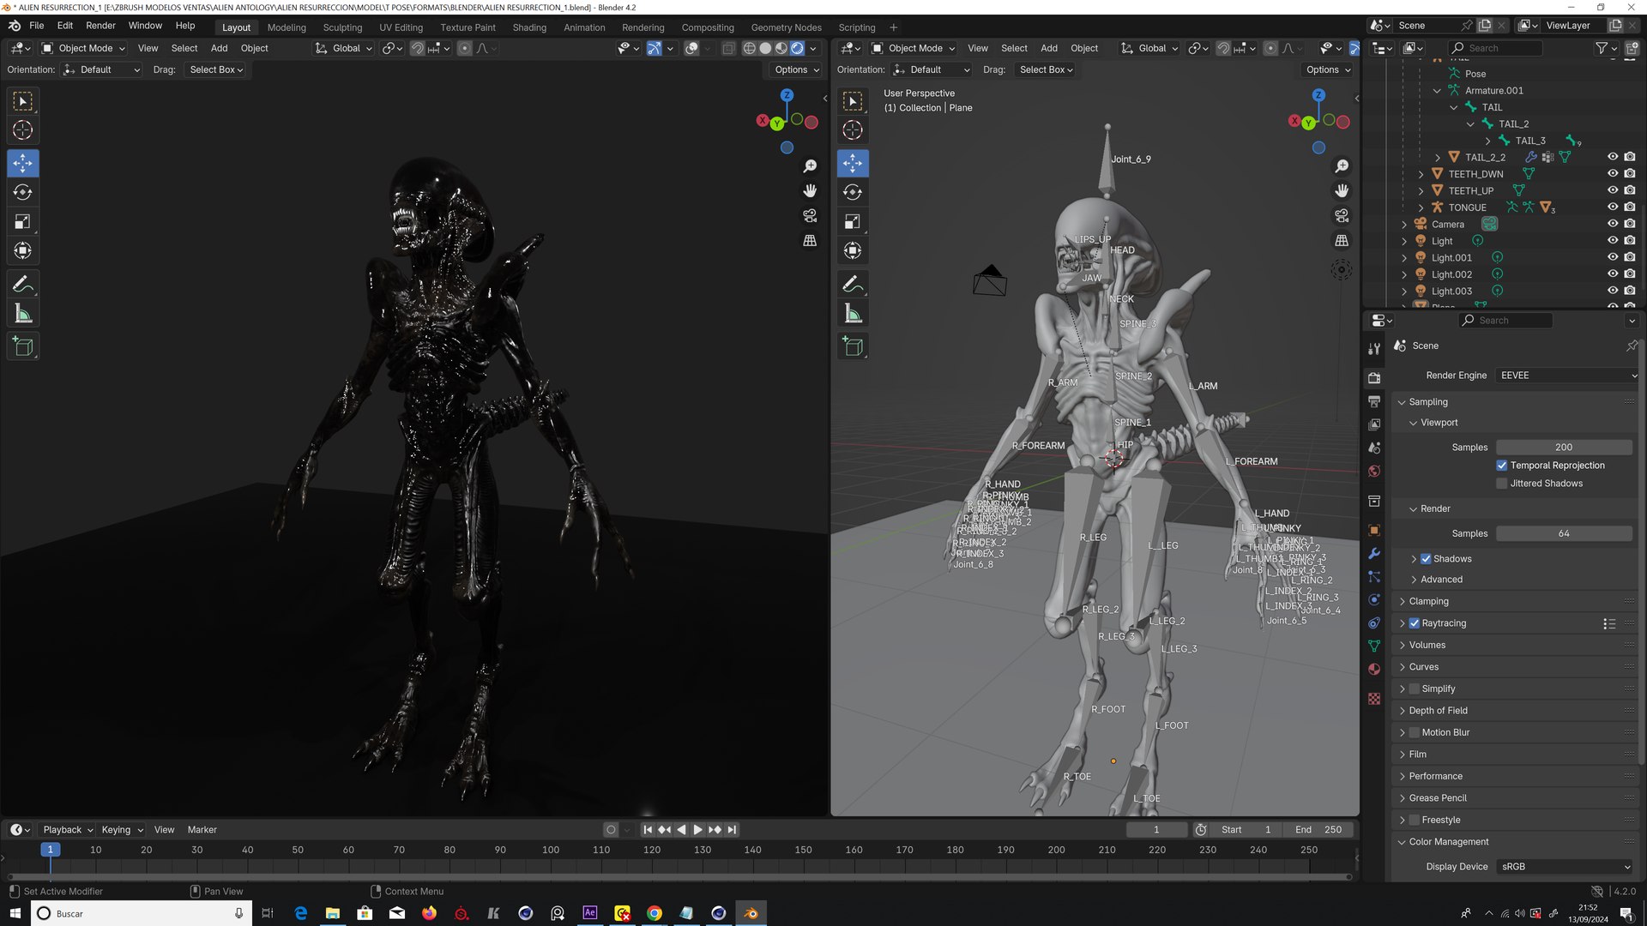This screenshot has width=1647, height=926.
Task: Activate the Cursor tool in right viewport
Action: coord(853,129)
